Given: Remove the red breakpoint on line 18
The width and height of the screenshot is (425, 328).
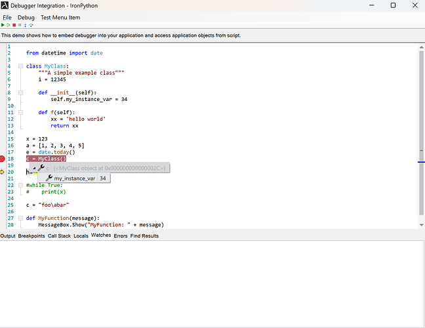Looking at the screenshot, I should tap(2, 159).
